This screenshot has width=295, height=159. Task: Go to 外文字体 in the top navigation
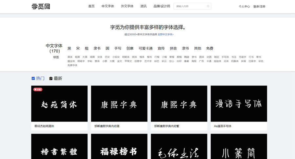pos(127,6)
